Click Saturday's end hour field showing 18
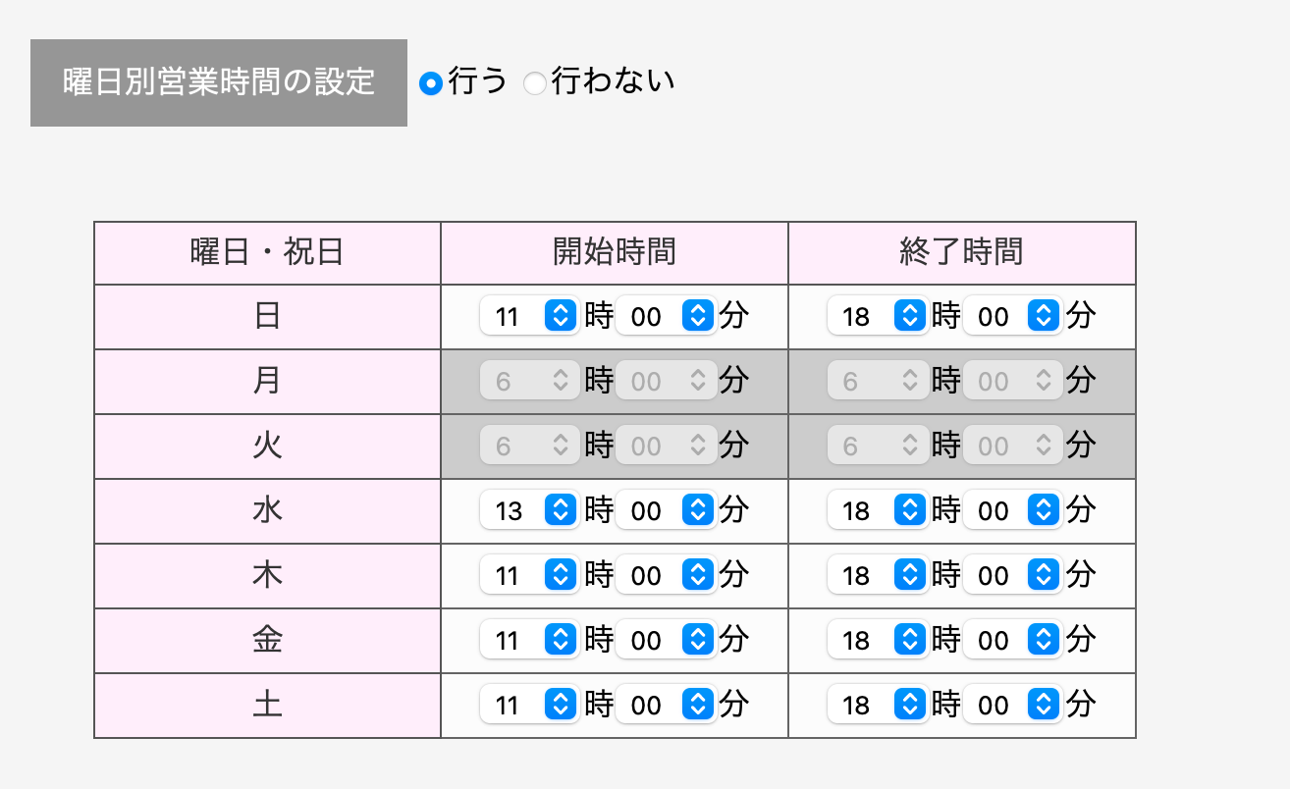This screenshot has height=789, width=1290. (857, 705)
